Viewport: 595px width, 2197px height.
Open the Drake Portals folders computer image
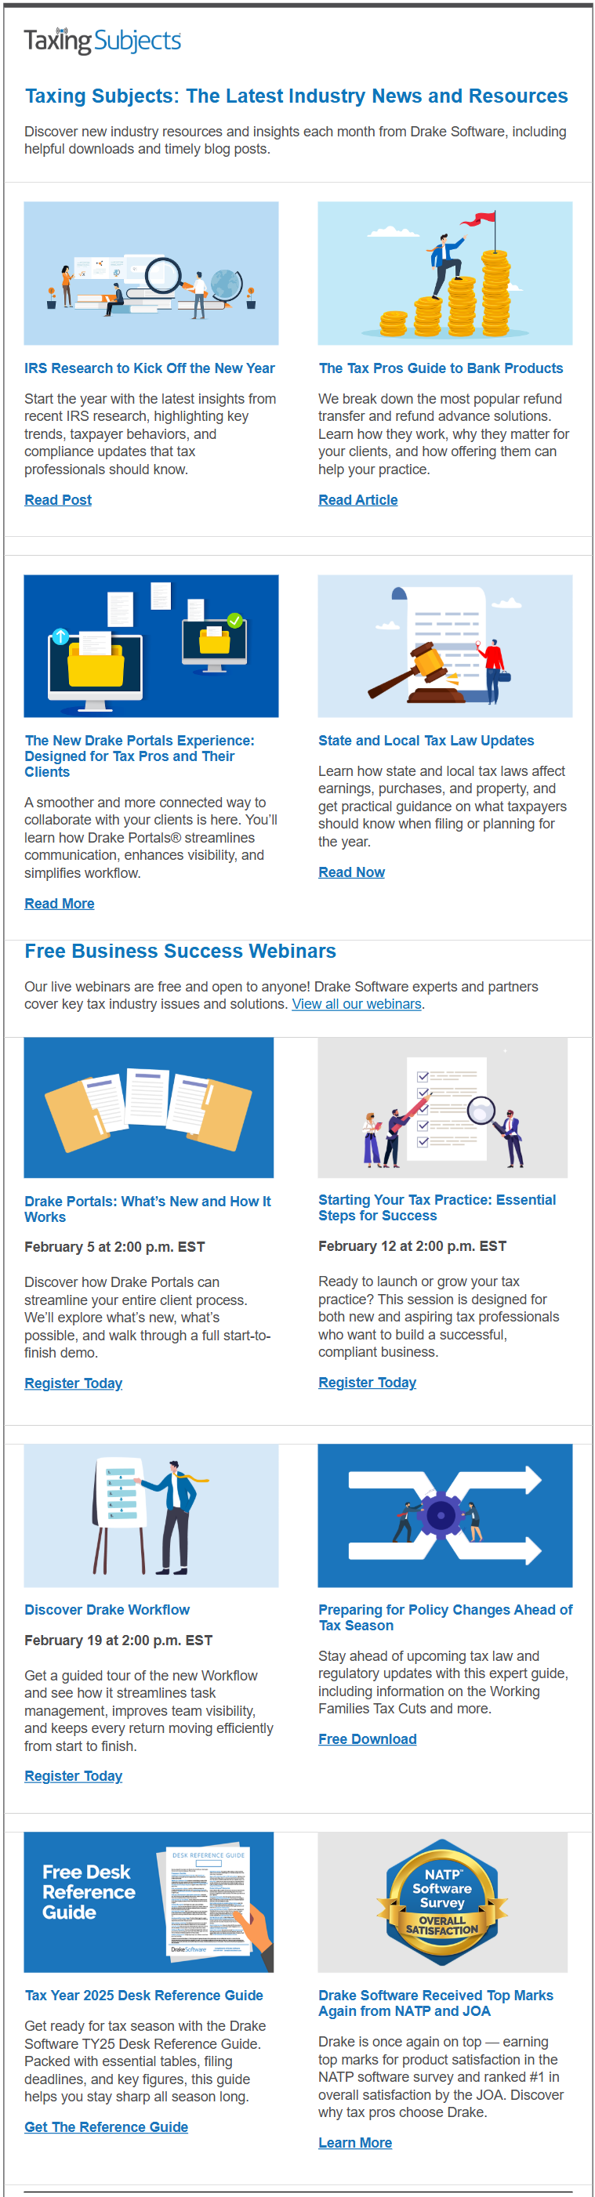(x=151, y=646)
